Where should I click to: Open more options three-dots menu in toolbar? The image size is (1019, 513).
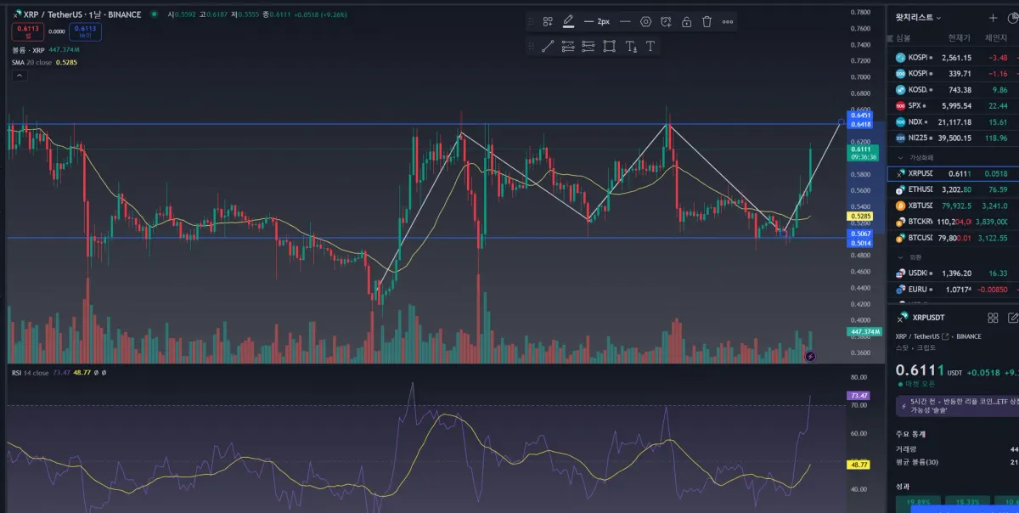(728, 21)
